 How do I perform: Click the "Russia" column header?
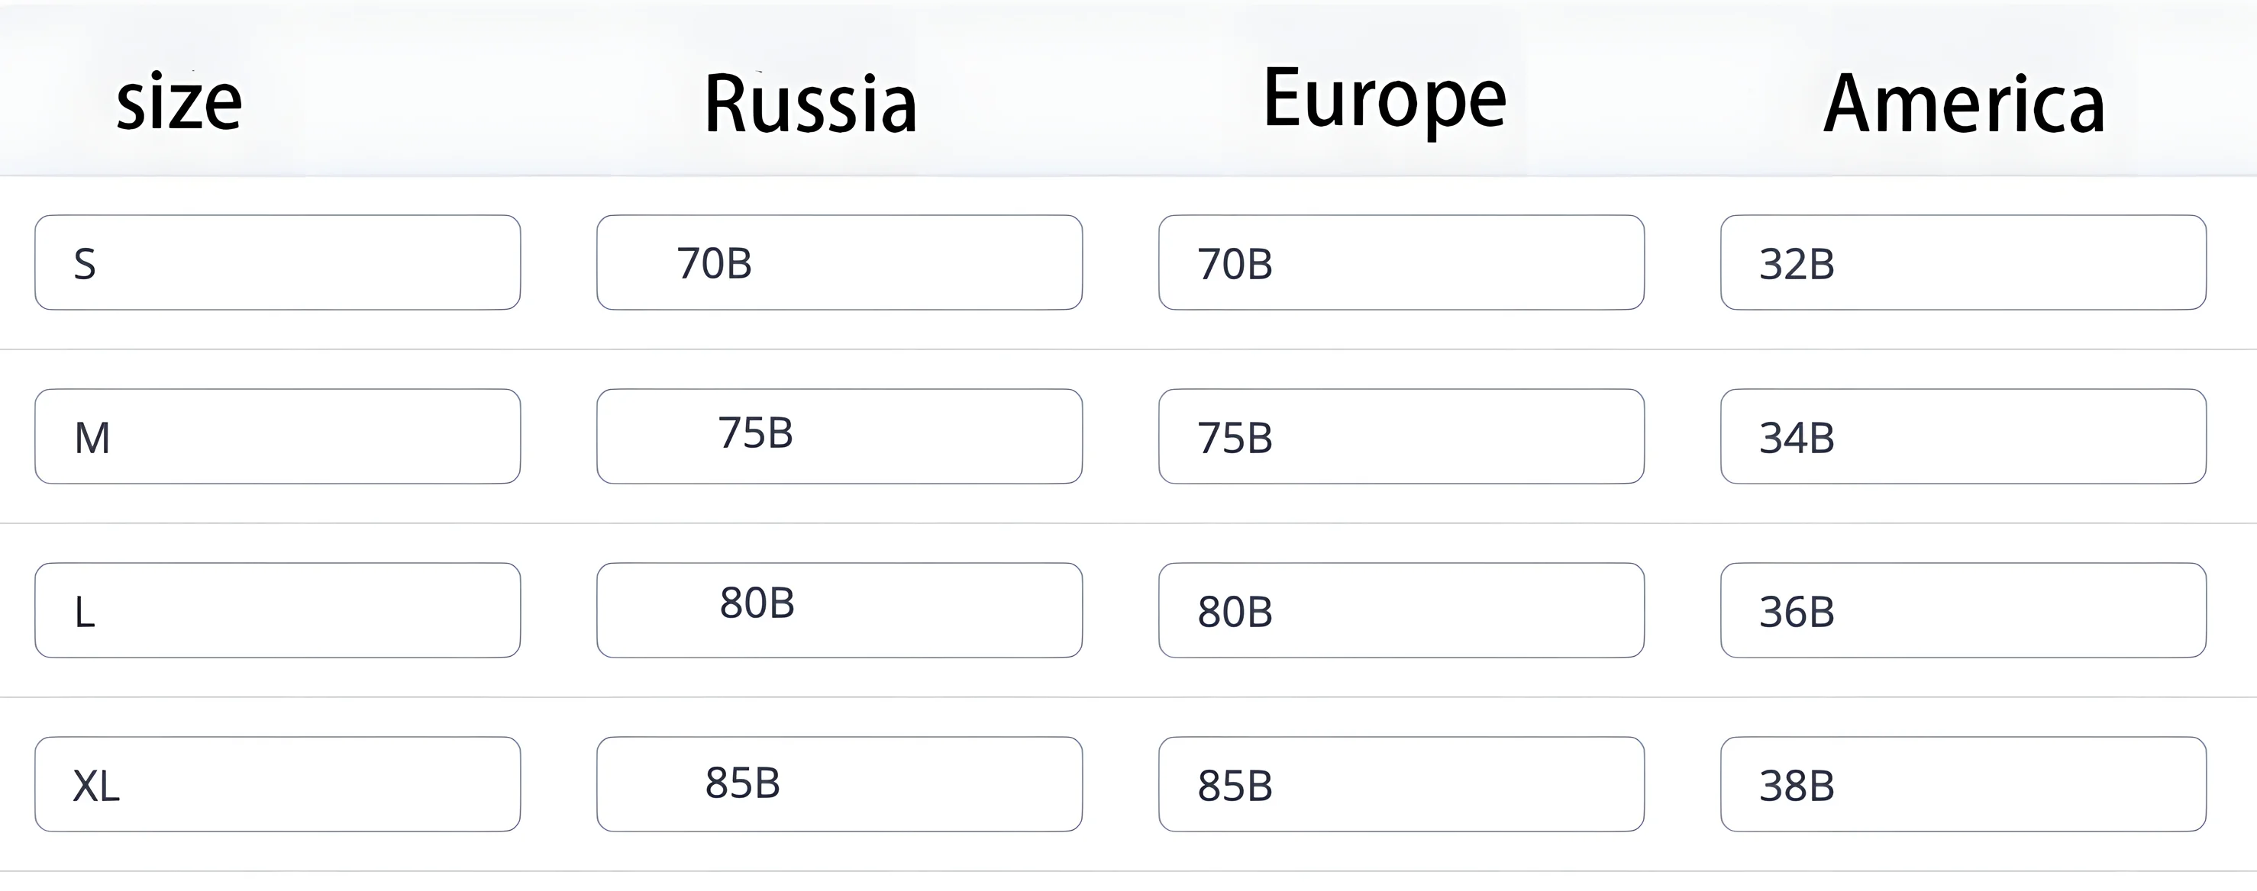click(x=810, y=105)
